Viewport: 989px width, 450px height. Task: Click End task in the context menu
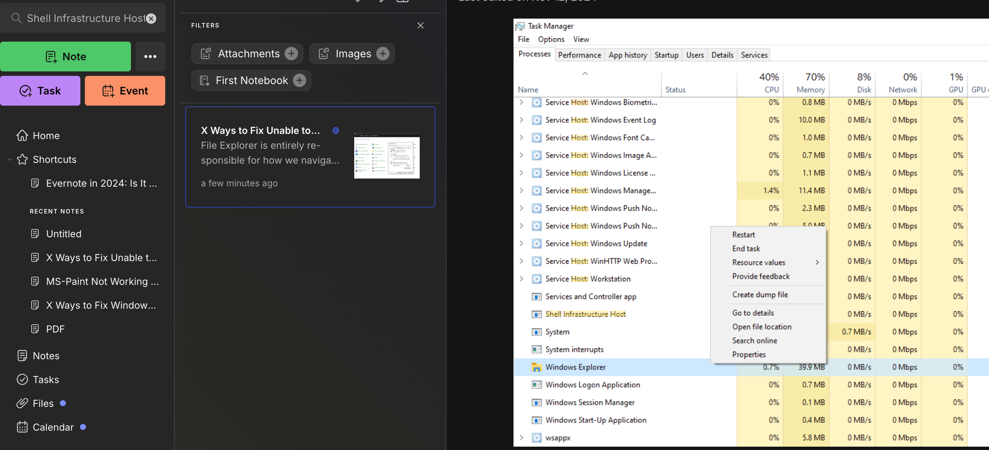(746, 248)
